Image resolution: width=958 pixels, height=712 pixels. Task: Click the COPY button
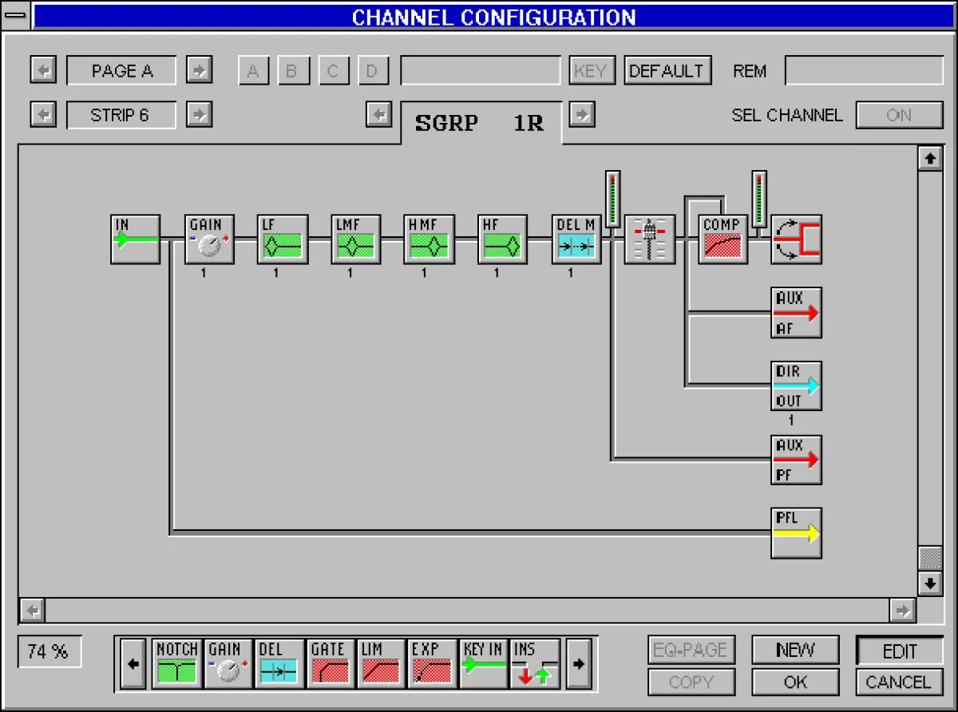(691, 682)
